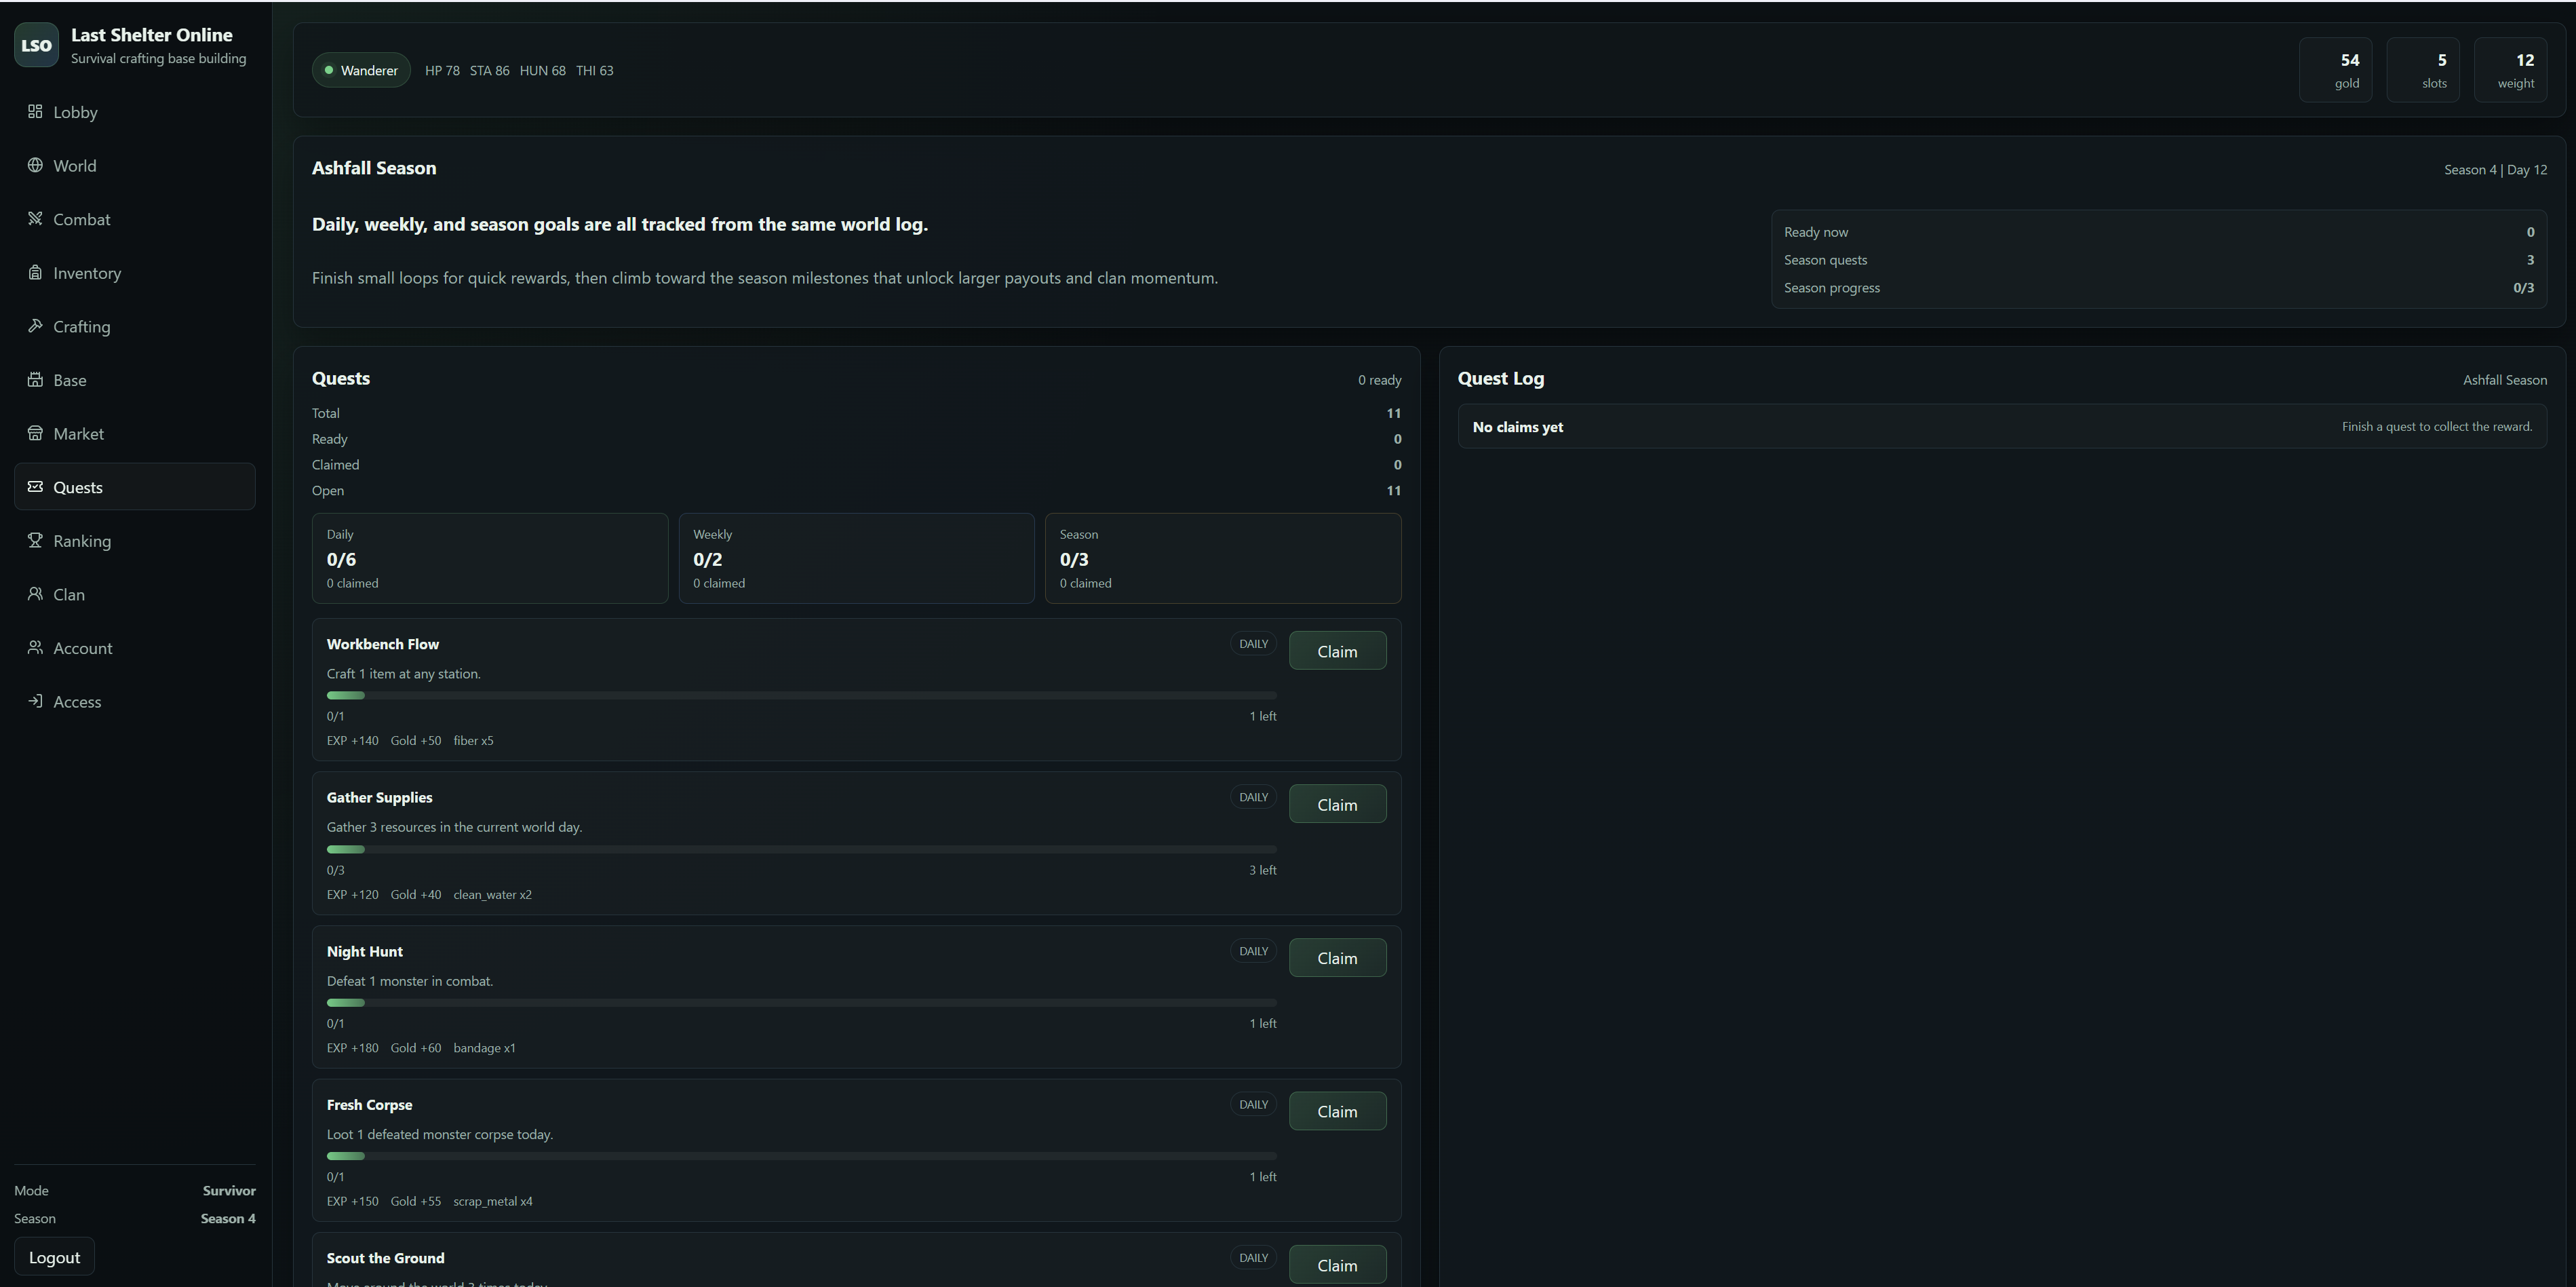Screen dimensions: 2576x1287
Task: Open the Account sidebar entry
Action: pos(135,648)
